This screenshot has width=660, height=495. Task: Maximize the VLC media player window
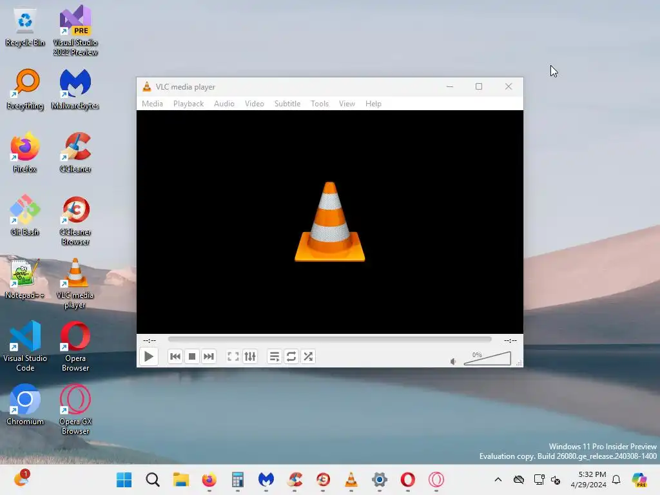479,87
